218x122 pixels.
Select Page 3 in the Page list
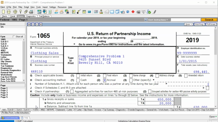click(4, 93)
